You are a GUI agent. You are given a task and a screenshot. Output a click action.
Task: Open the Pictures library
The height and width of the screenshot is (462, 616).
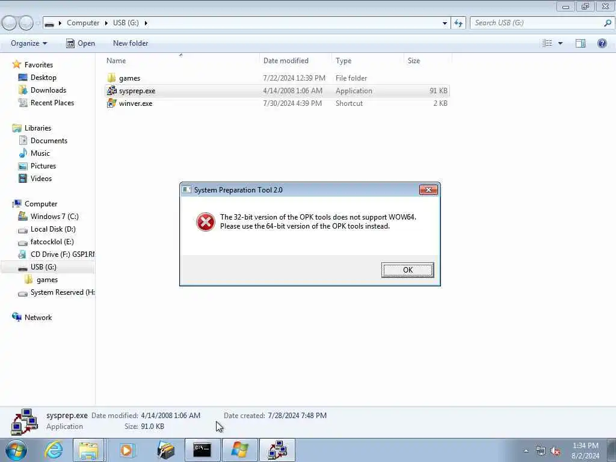click(x=43, y=166)
